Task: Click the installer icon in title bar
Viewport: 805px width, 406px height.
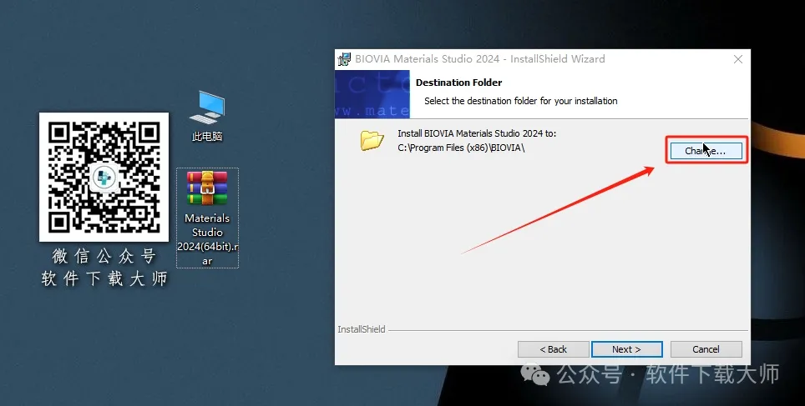Action: tap(344, 59)
